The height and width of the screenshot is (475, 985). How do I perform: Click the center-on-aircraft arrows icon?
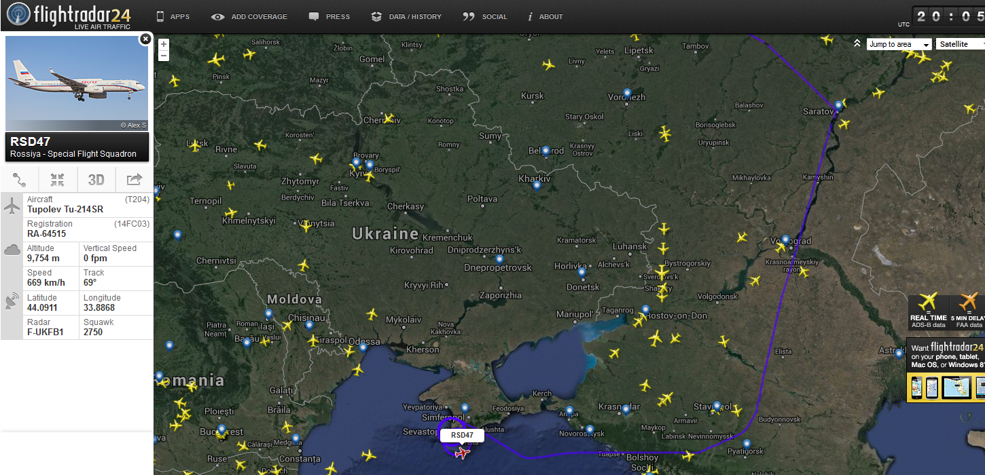(x=57, y=180)
